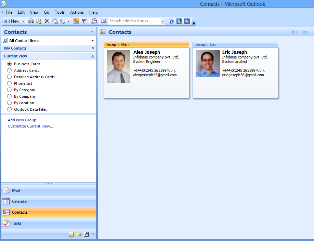Click the Notes icon in navigation bar
314x241 pixels.
point(71,234)
